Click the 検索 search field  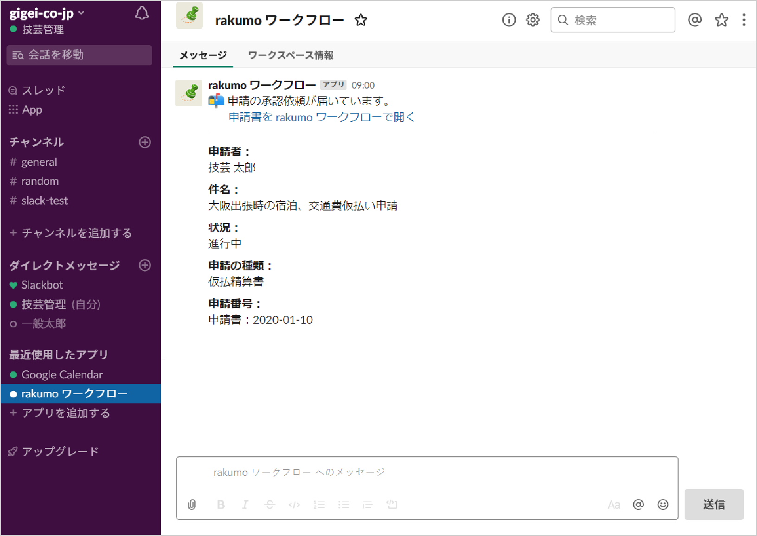(613, 20)
